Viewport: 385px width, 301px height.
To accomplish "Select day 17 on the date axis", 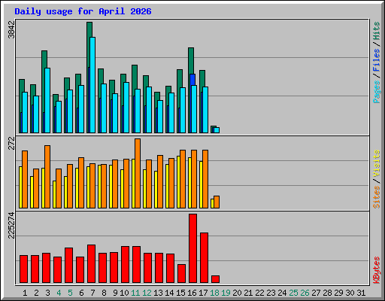I will 203,293.
